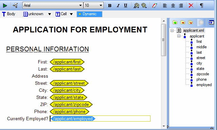Click the red X delete icon
Screen dimensions: 217x130
pos(191,5)
